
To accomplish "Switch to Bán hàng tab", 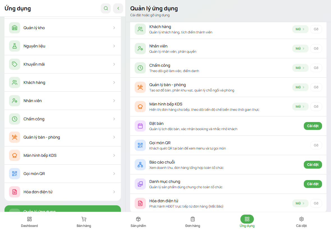I will coord(84,222).
